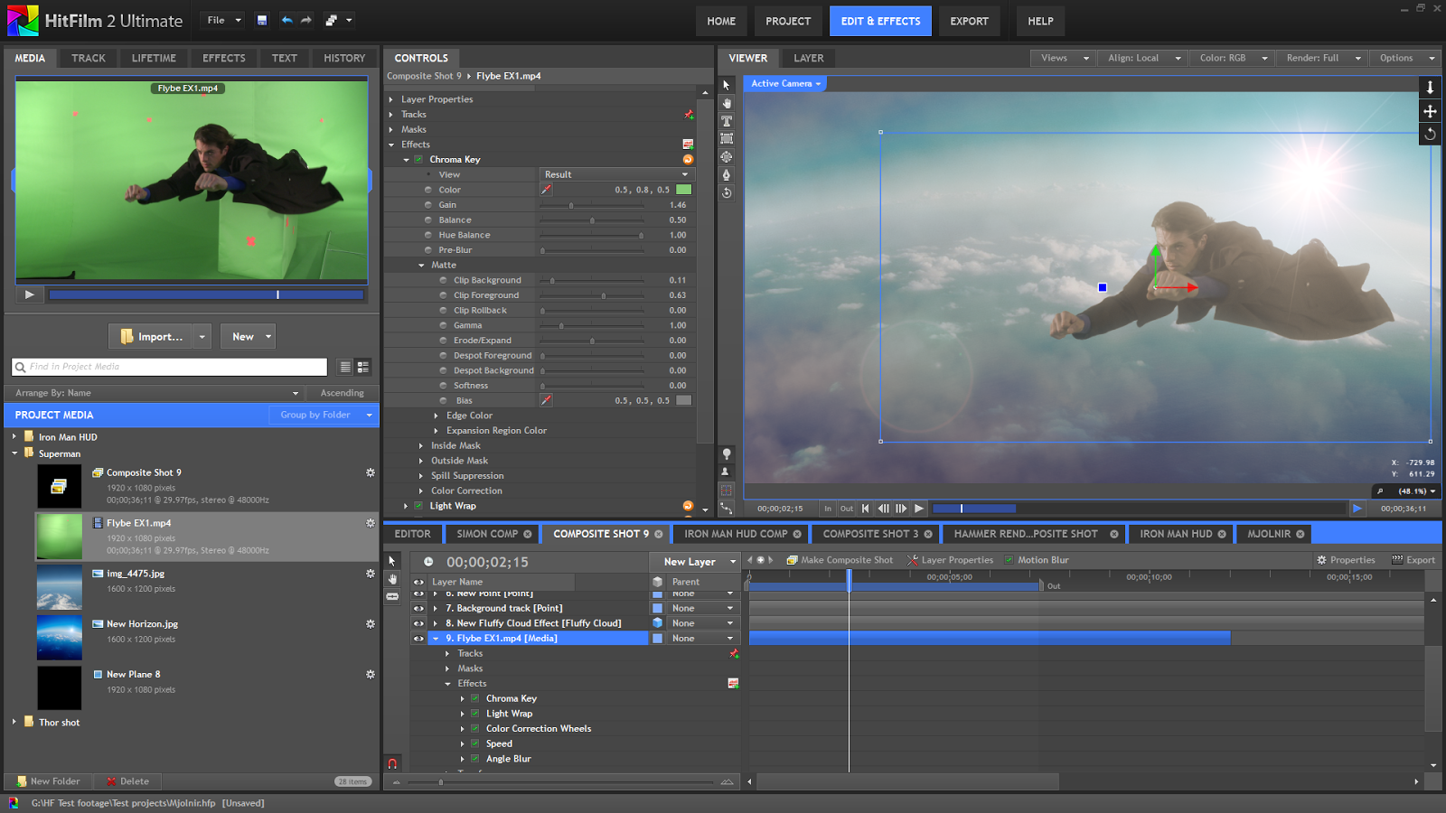Viewport: 1446px width, 813px height.
Task: Disable Speed effect in timeline layer
Action: pyautogui.click(x=474, y=743)
